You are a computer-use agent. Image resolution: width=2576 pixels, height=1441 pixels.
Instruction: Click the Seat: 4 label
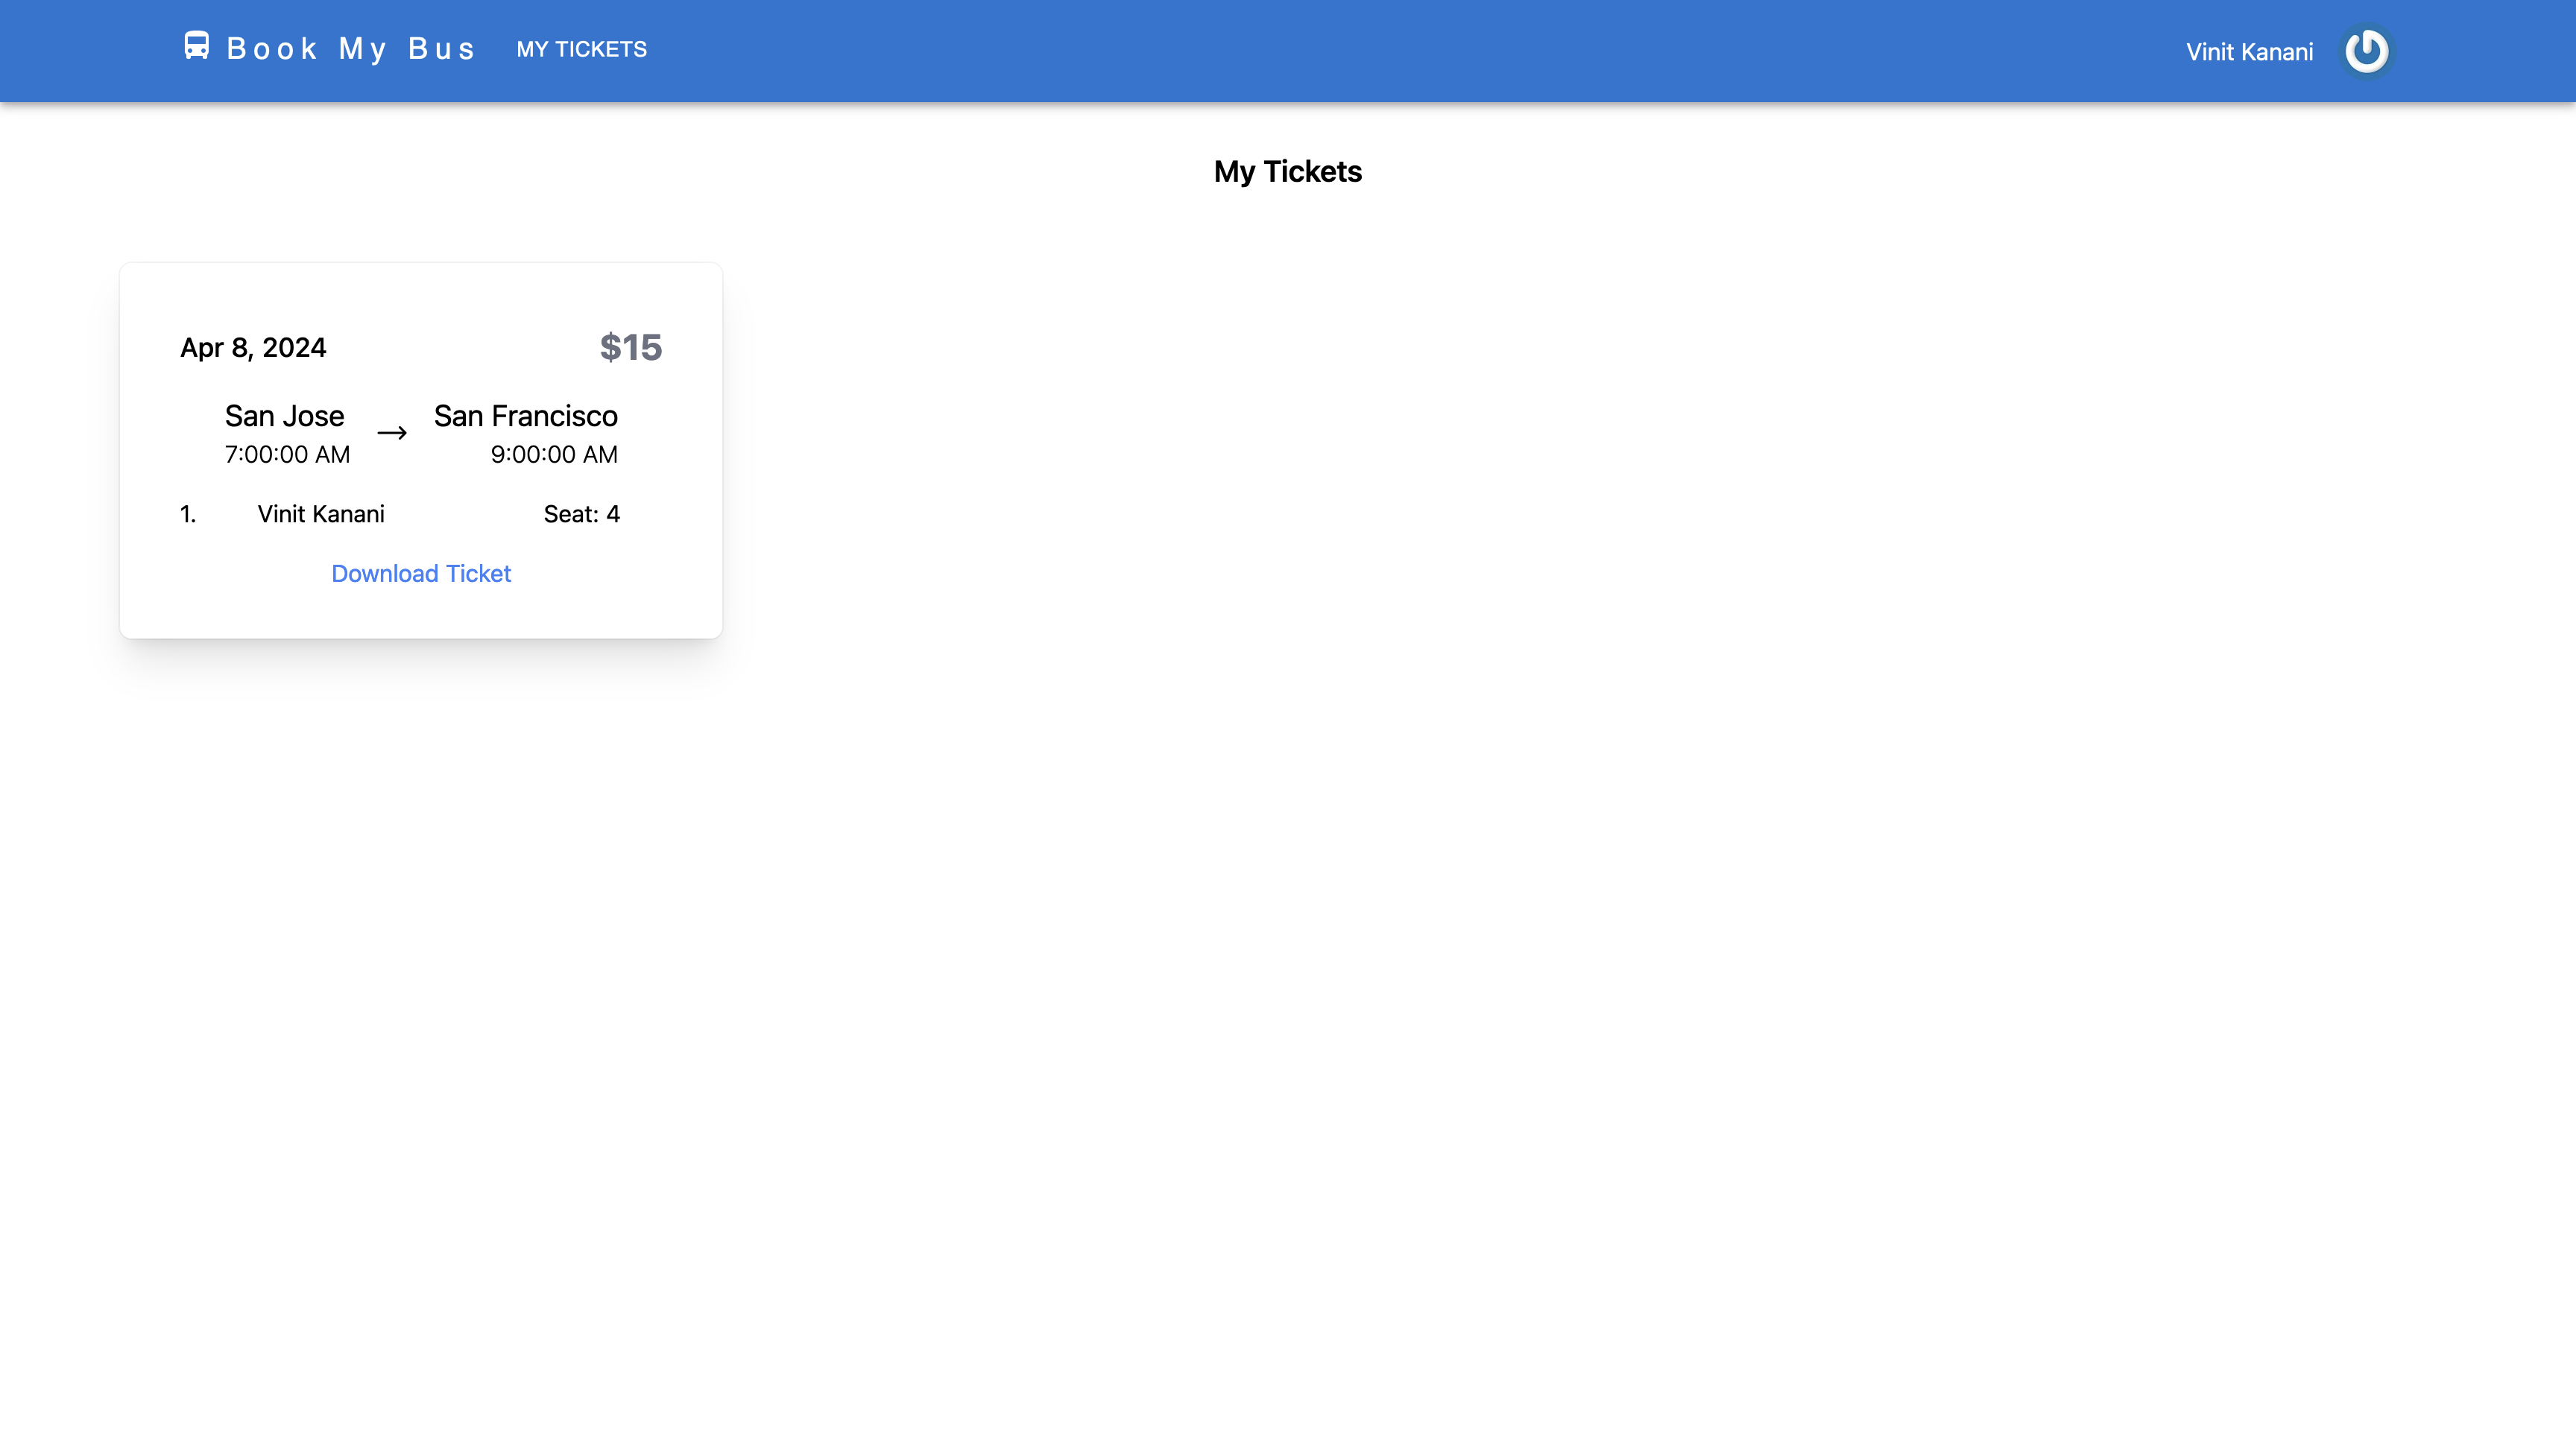[x=581, y=515]
